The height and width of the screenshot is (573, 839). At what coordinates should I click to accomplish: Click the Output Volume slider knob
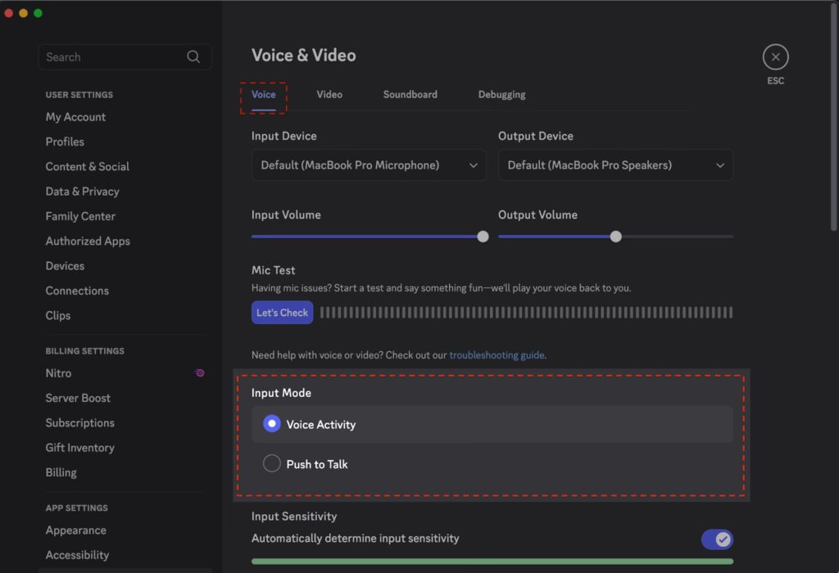[615, 237]
